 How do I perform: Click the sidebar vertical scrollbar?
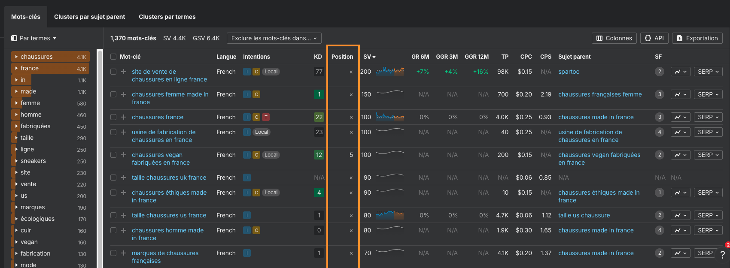pos(100,159)
